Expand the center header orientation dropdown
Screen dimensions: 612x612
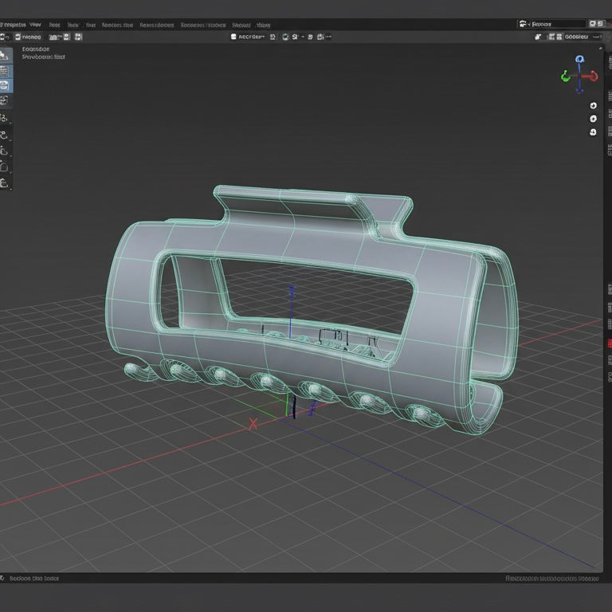click(249, 37)
